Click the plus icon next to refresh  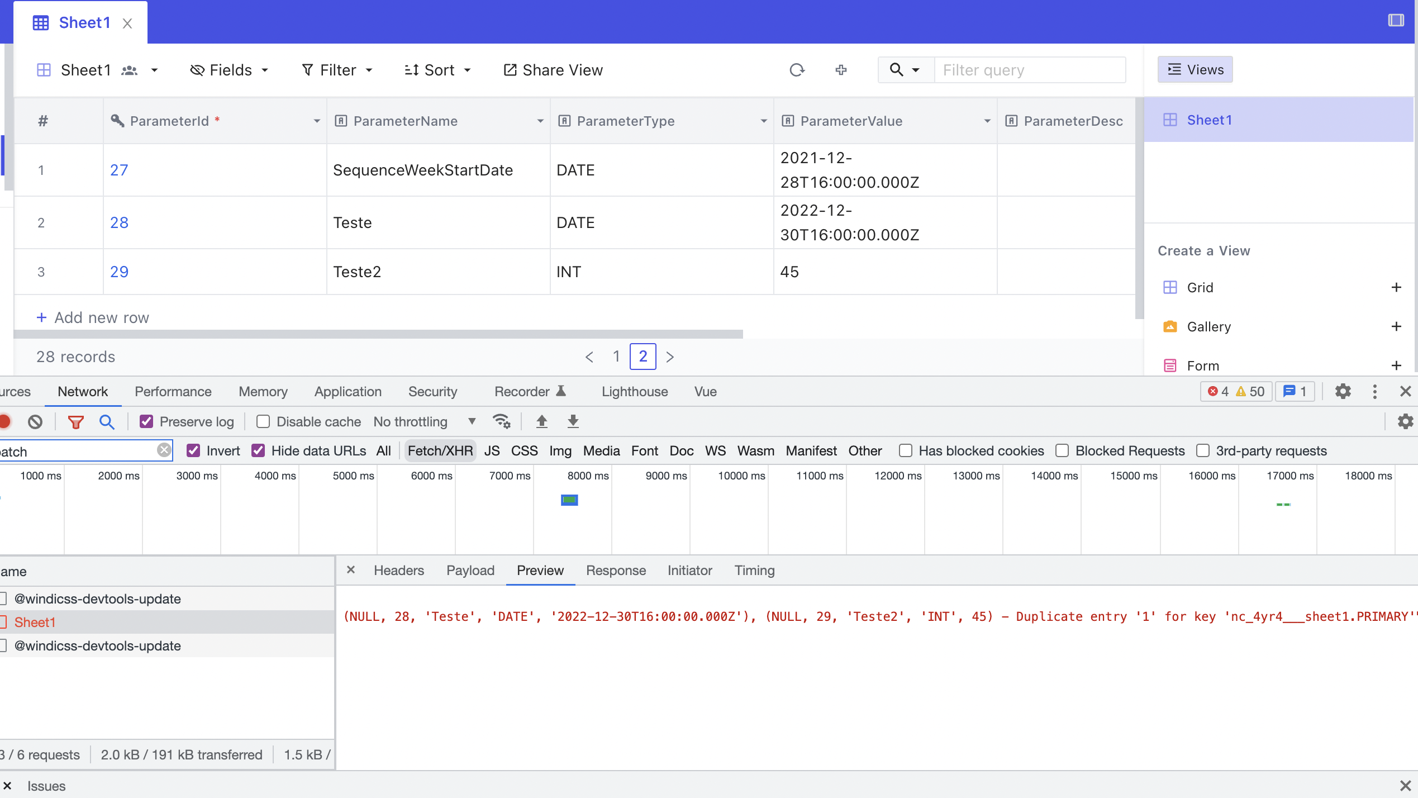840,70
